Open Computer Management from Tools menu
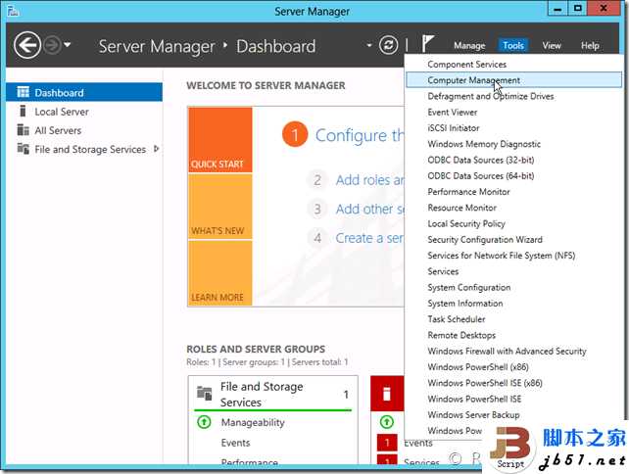Viewport: 629px width, 474px height. [513, 79]
